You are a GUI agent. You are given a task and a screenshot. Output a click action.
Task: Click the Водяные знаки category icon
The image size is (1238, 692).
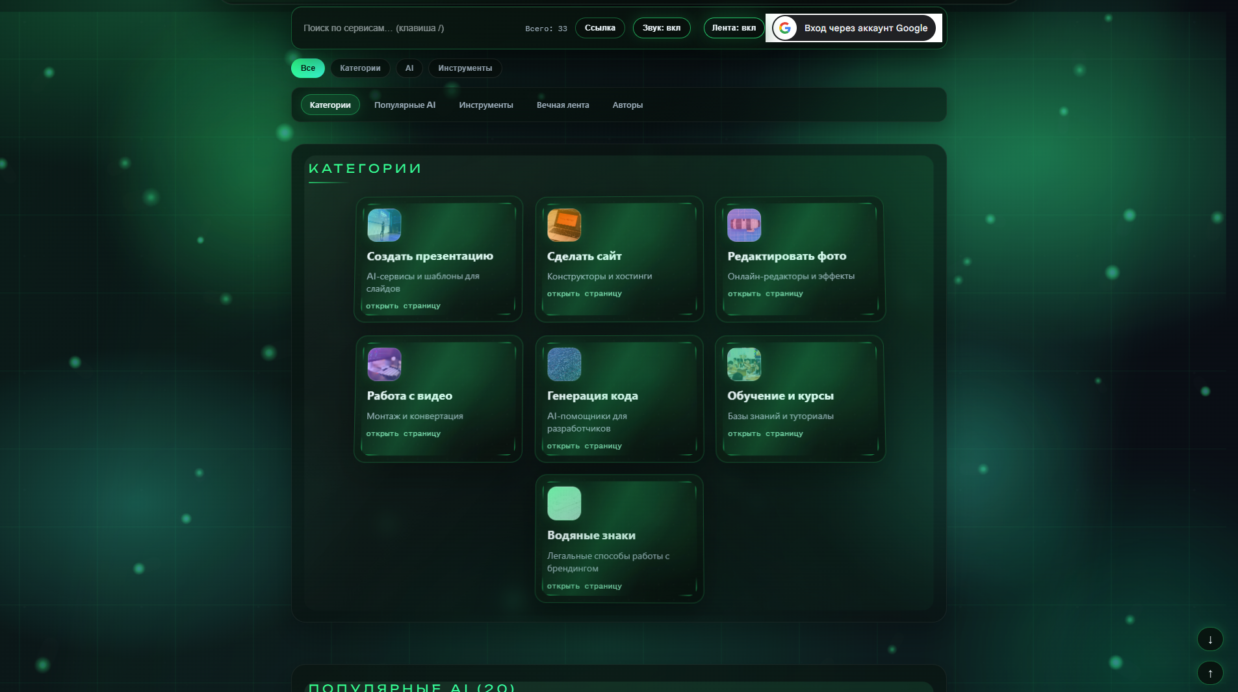tap(564, 503)
